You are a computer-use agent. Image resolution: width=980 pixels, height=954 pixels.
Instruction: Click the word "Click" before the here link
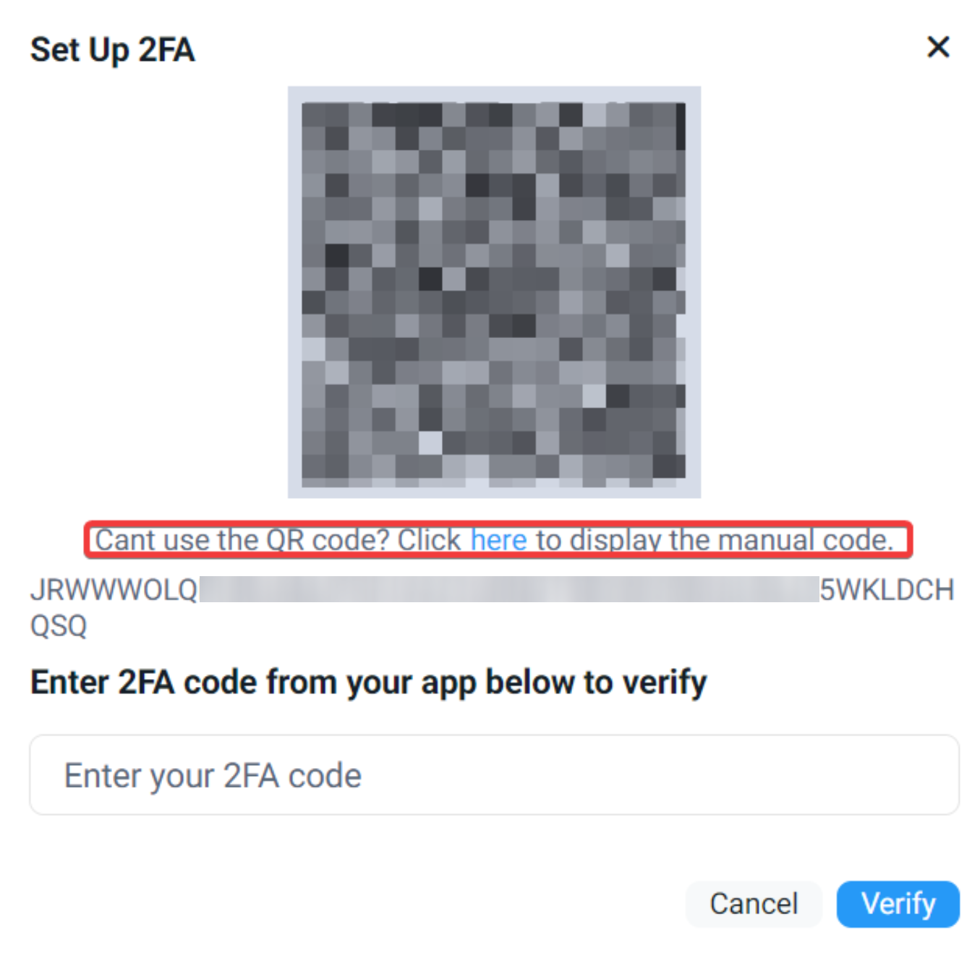(429, 540)
